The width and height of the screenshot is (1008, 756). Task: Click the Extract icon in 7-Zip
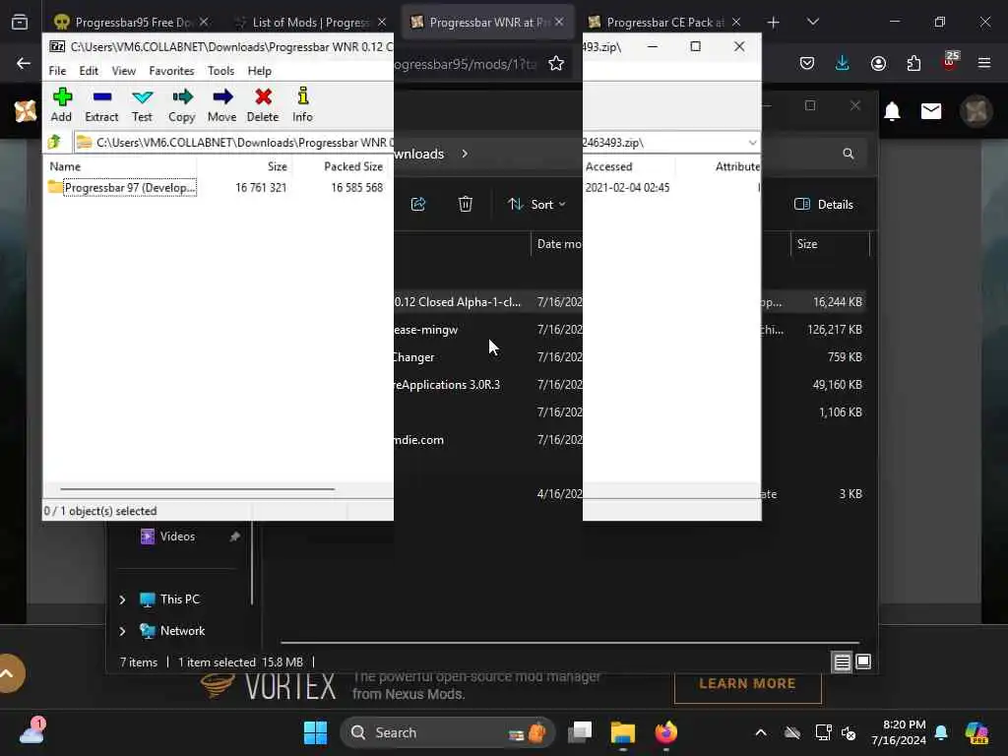click(x=101, y=104)
